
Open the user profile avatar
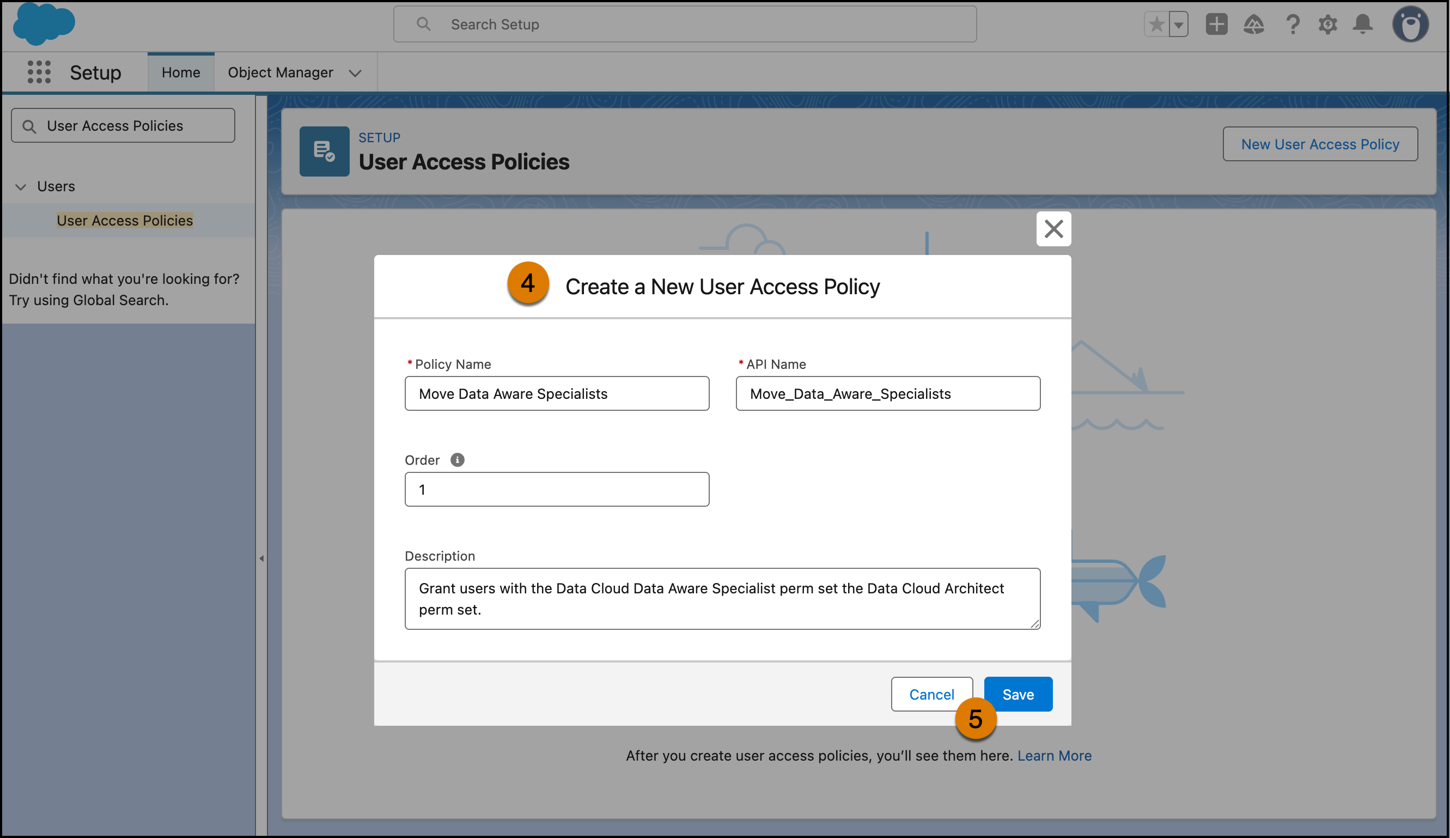[x=1410, y=25]
